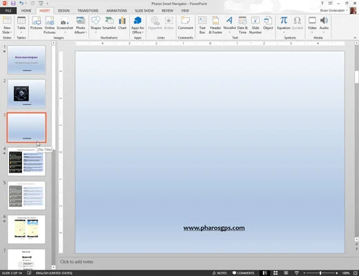Select Normal view button
This screenshot has height=276, width=359.
tap(265, 273)
